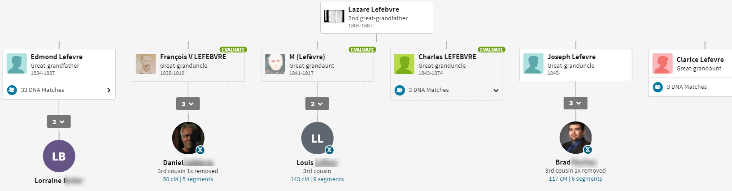Expand the 3 generations under François V LEFEBVRE

(x=188, y=104)
